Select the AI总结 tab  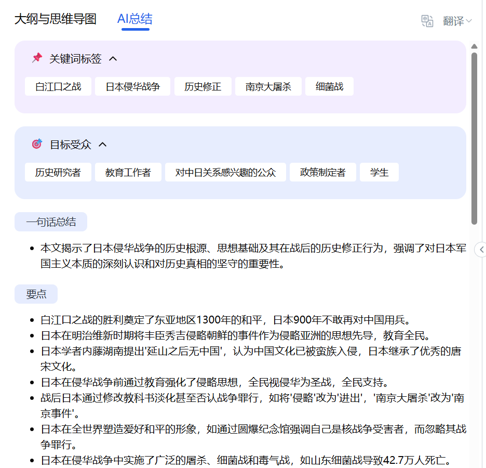pos(134,19)
